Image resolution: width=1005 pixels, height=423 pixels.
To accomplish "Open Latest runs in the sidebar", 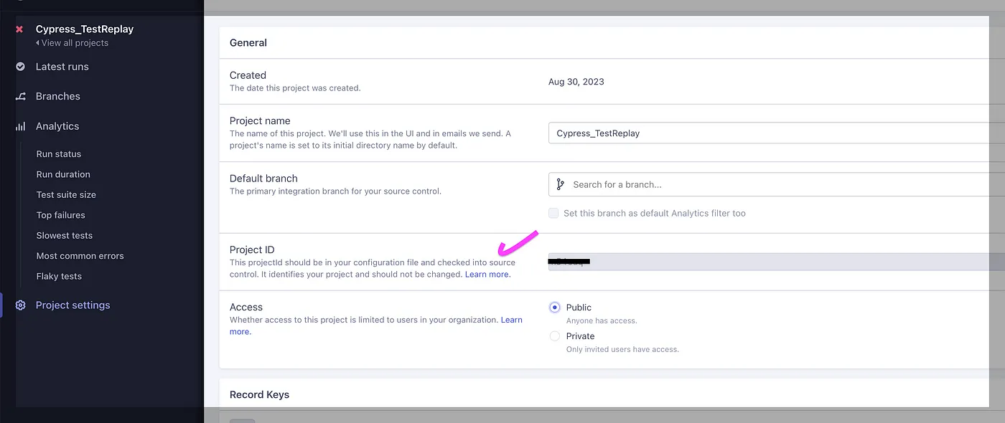I will tap(62, 67).
